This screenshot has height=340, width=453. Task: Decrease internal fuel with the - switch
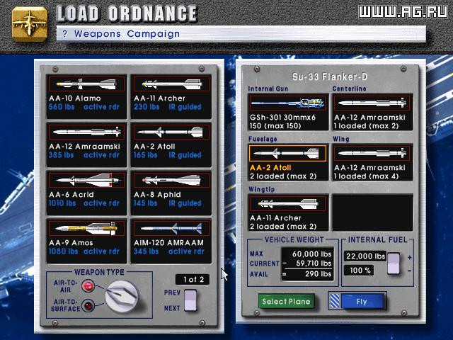394,269
